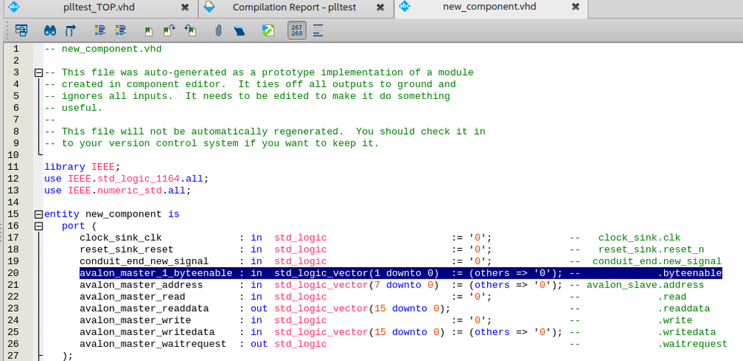743x361 pixels.
Task: Click the Delete Trailing Whitespace icon
Action: coord(318,31)
